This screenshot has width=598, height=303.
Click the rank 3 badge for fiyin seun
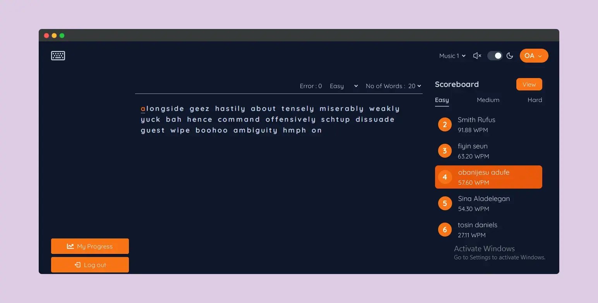[445, 151]
